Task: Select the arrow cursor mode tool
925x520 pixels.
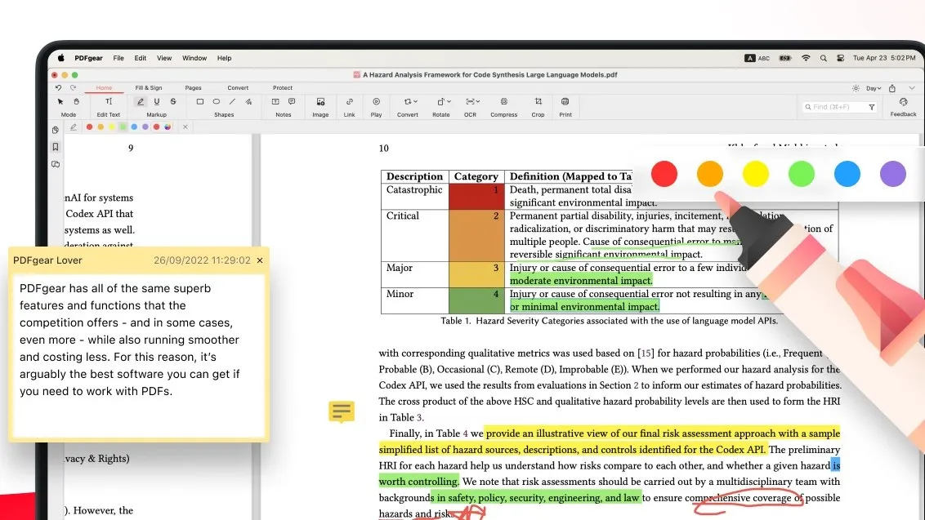Action: [60, 102]
